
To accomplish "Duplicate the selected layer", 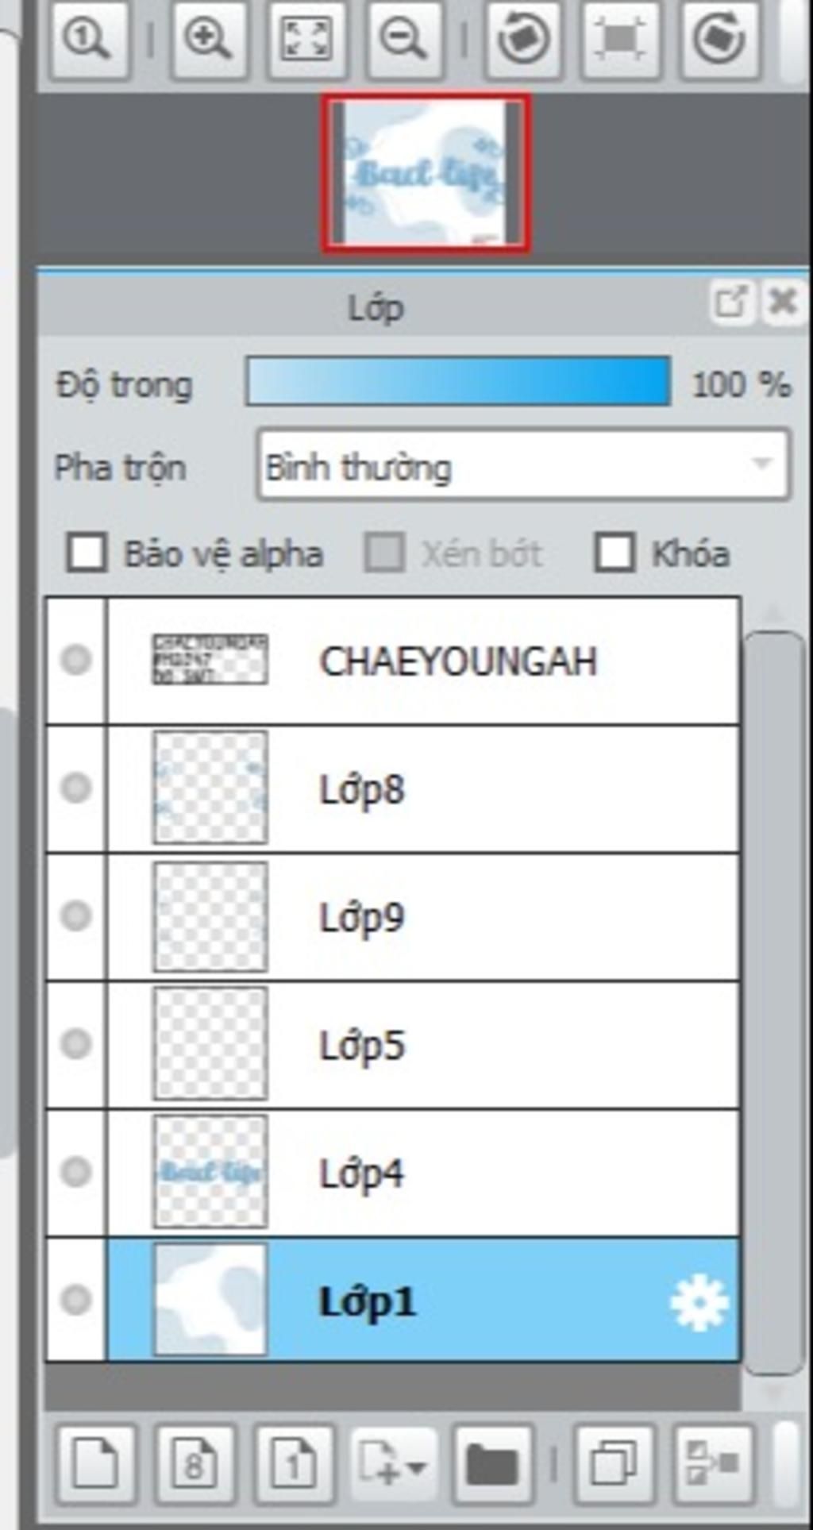I will [x=615, y=1463].
